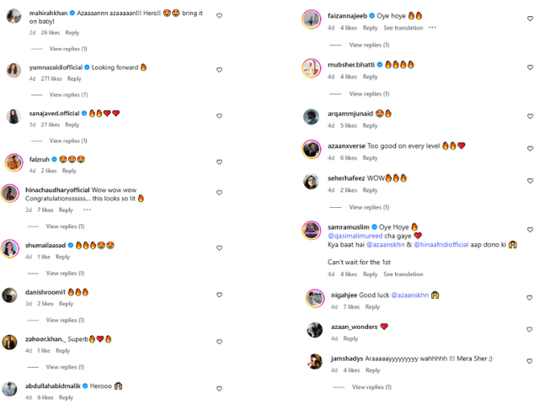
Task: Tap the heart on faizannajeeb's comment
Action: [529, 15]
